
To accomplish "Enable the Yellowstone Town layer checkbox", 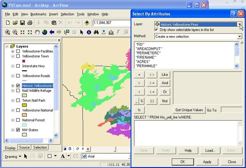I will (18, 56).
